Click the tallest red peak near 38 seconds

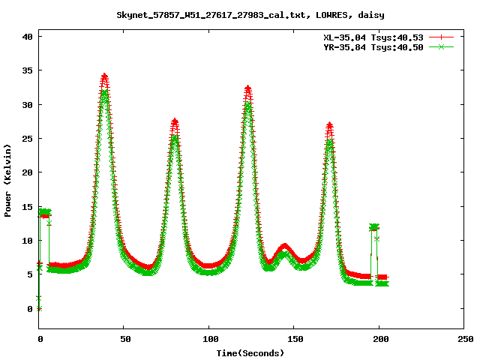pos(104,76)
